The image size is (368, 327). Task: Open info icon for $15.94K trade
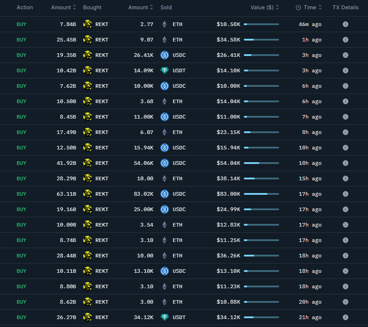tap(345, 148)
